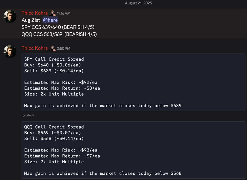Click the closes today below $639 sentence

pyautogui.click(x=103, y=106)
